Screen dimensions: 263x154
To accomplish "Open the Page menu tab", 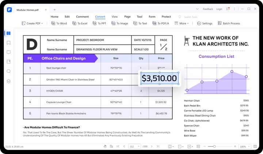I will [127, 17].
